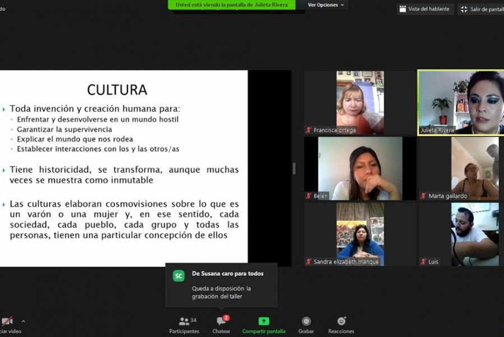Click text 'Garantizar la supervivencia'
Image resolution: width=504 pixels, height=337 pixels.
(x=64, y=130)
